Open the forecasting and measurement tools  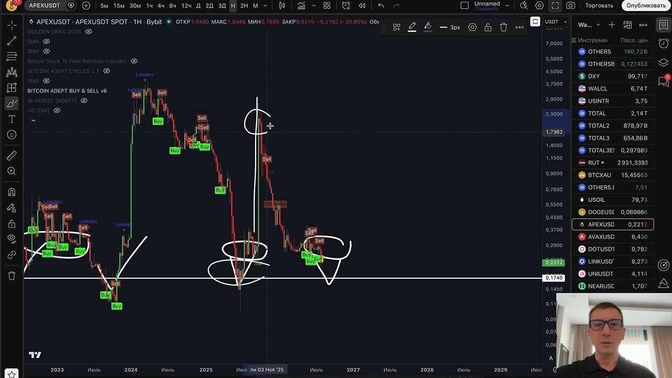(12, 88)
